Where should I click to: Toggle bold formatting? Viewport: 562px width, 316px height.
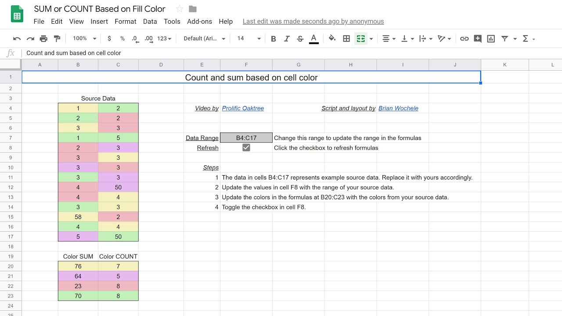[x=273, y=39]
